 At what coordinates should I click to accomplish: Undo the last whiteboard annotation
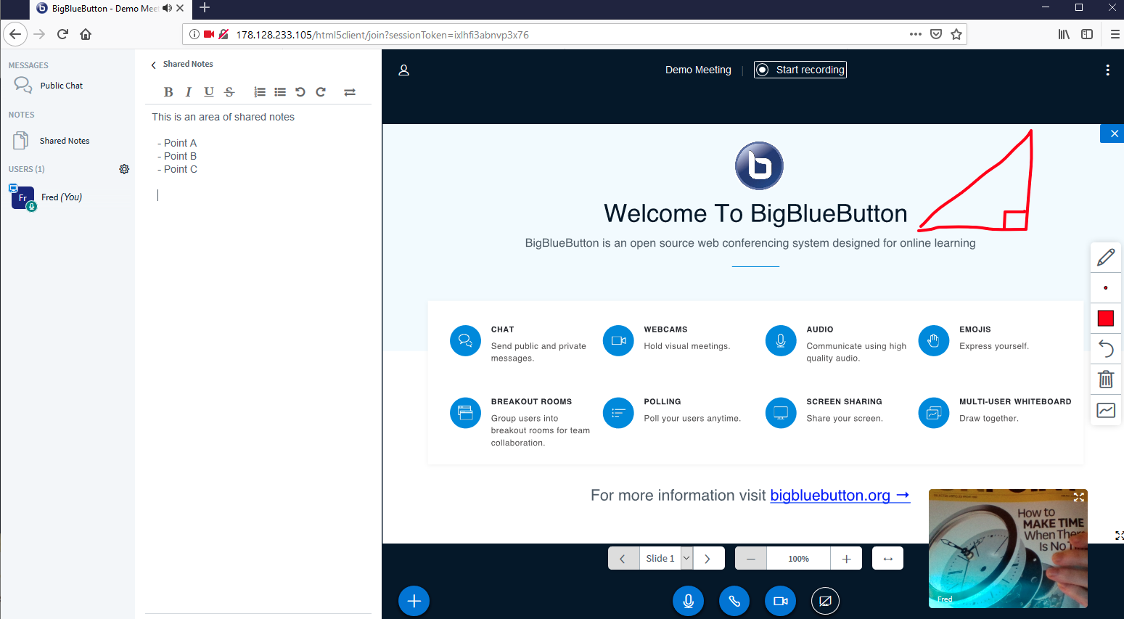(x=1106, y=349)
